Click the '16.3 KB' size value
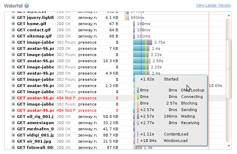The width and height of the screenshot is (237, 154). pyautogui.click(x=111, y=61)
